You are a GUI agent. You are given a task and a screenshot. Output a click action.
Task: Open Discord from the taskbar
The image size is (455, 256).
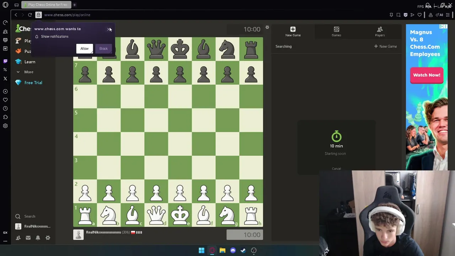point(233,250)
